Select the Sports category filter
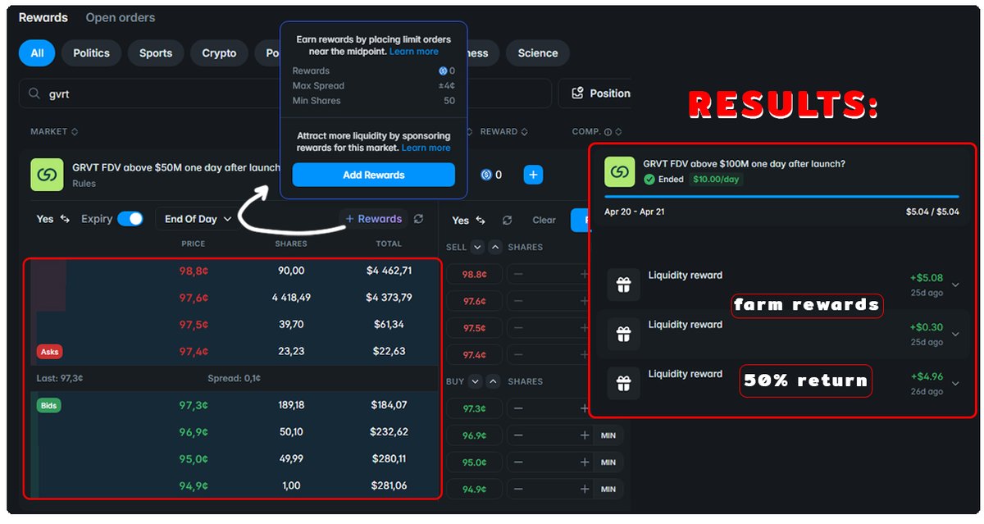 pyautogui.click(x=156, y=53)
